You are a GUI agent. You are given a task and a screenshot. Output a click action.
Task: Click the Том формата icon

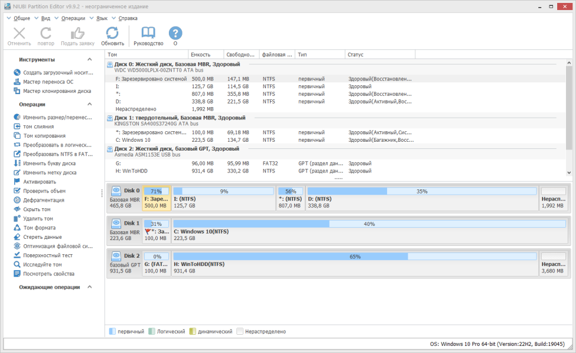(17, 227)
